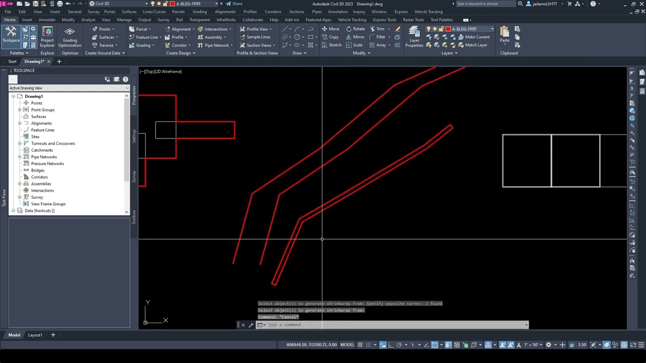Image resolution: width=646 pixels, height=363 pixels.
Task: Select the Mirror tool
Action: click(355, 37)
